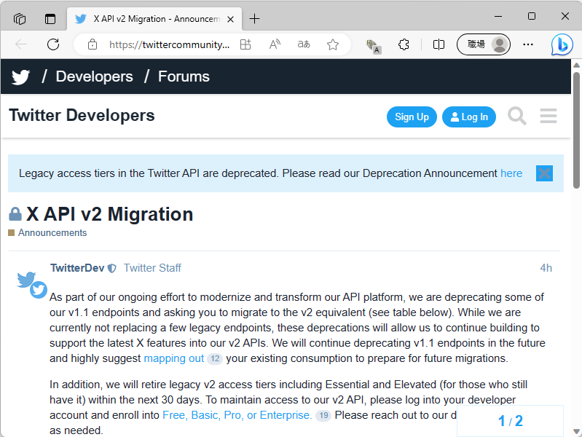Open the 職場 profile button

pyautogui.click(x=484, y=44)
